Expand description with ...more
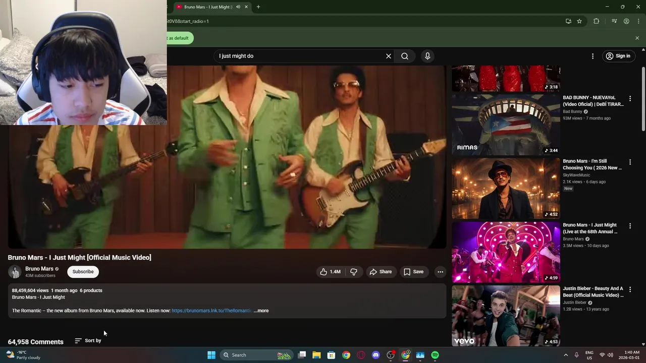Viewport: 646px width, 363px height. (x=261, y=311)
